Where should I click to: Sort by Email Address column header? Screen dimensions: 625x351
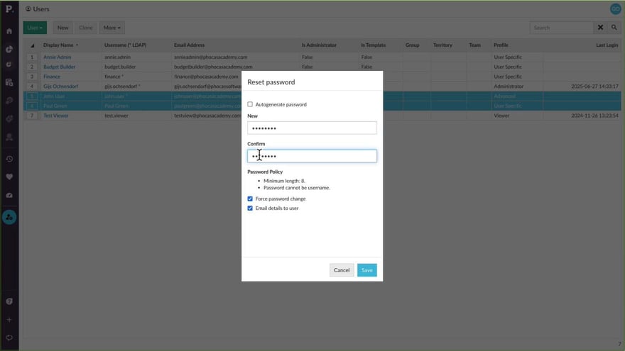click(189, 45)
